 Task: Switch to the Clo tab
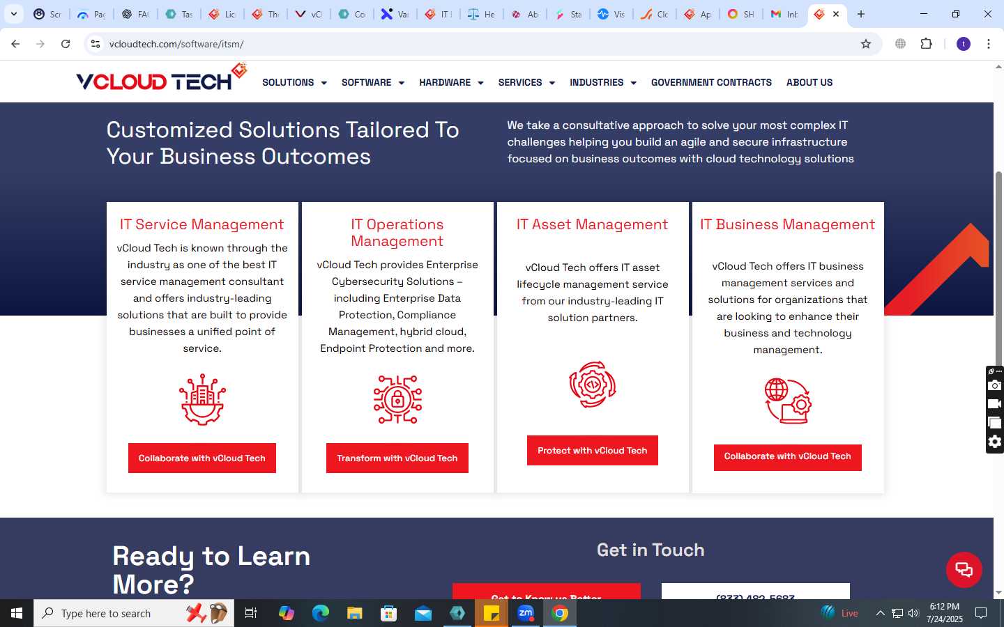click(x=655, y=14)
